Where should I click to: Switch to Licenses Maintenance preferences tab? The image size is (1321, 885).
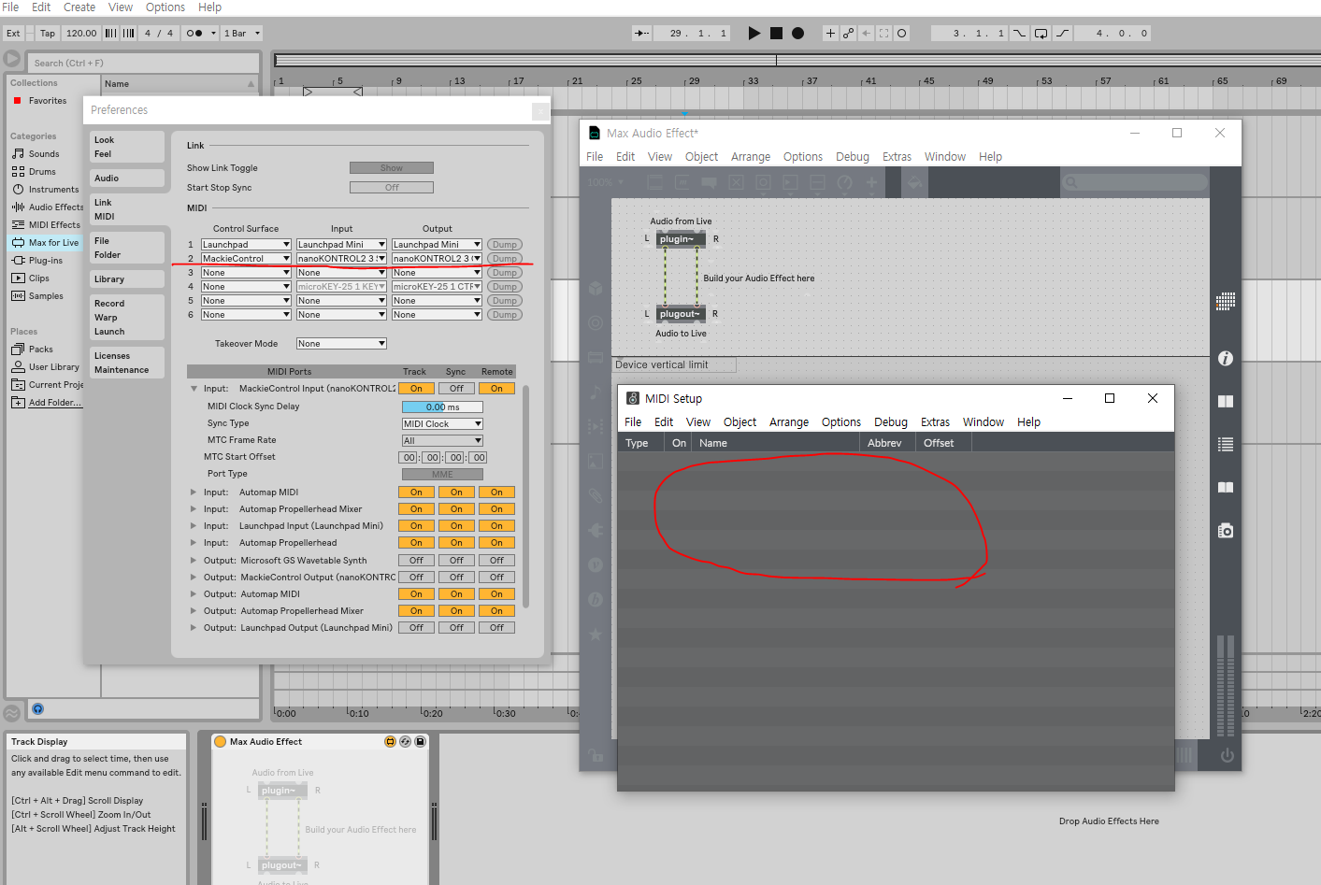pyautogui.click(x=127, y=363)
